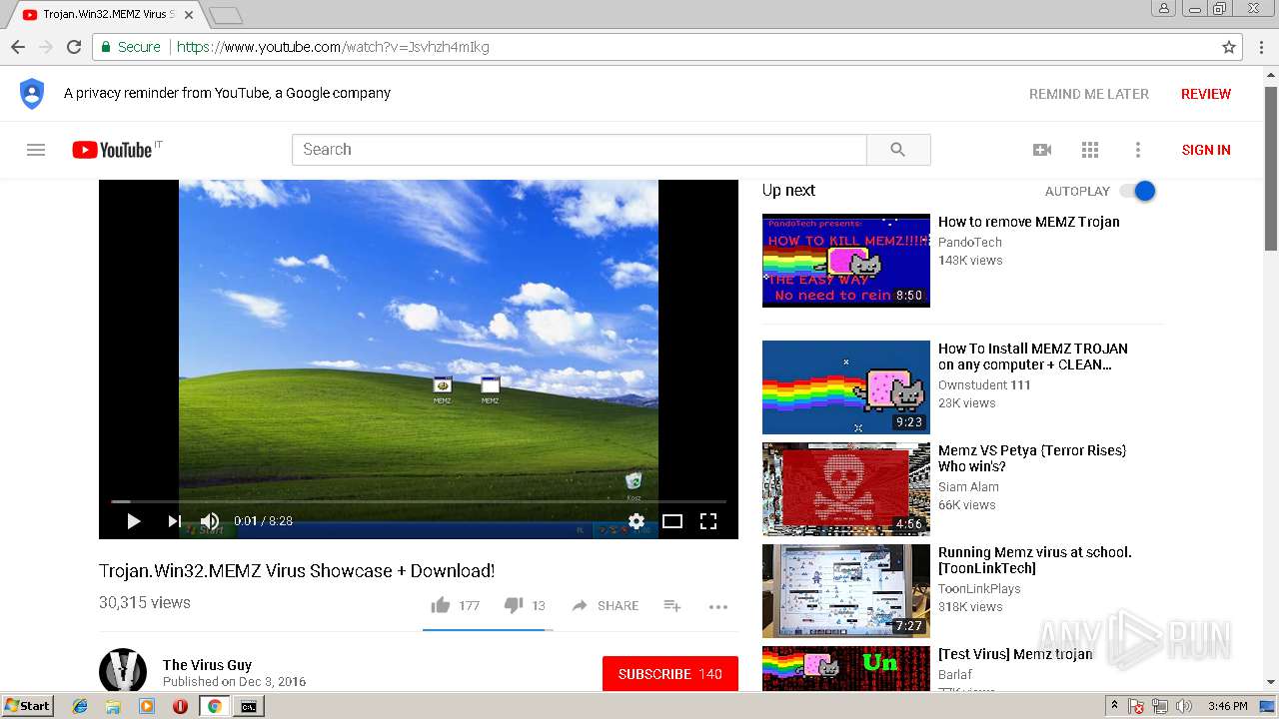
Task: Open [Test Virus] Memz trojan video
Action: coord(1015,654)
